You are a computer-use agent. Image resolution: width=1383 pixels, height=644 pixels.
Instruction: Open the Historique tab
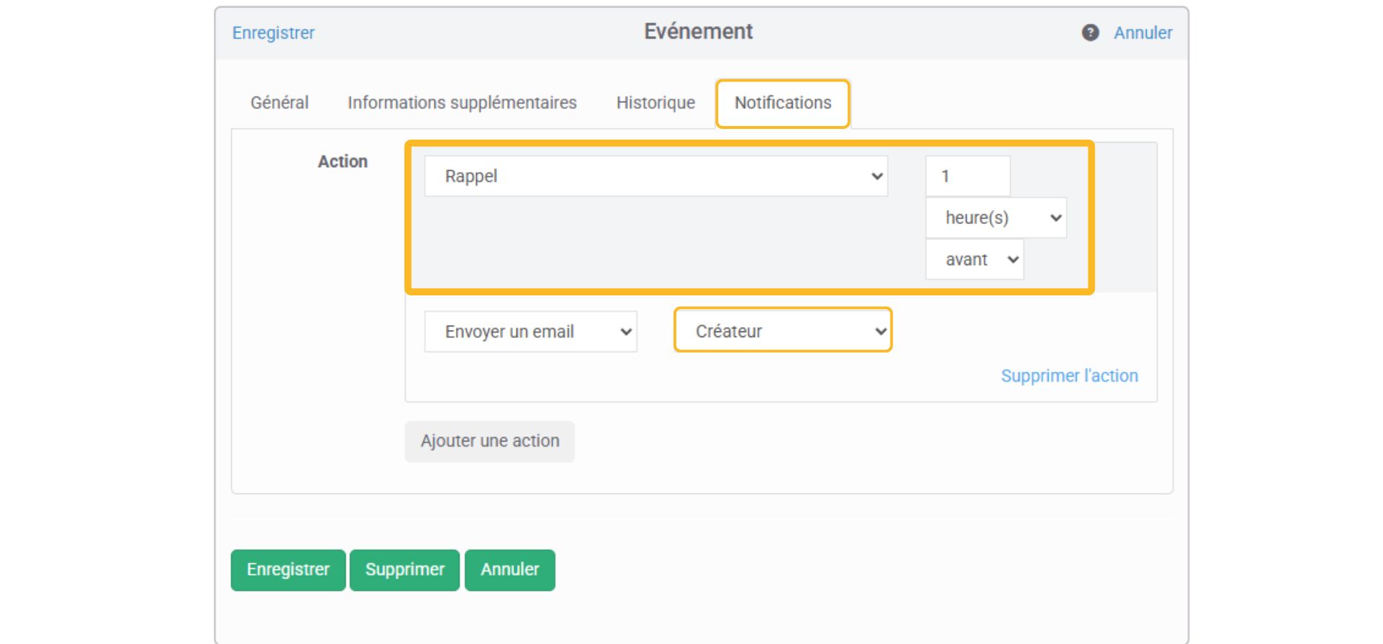(x=655, y=103)
